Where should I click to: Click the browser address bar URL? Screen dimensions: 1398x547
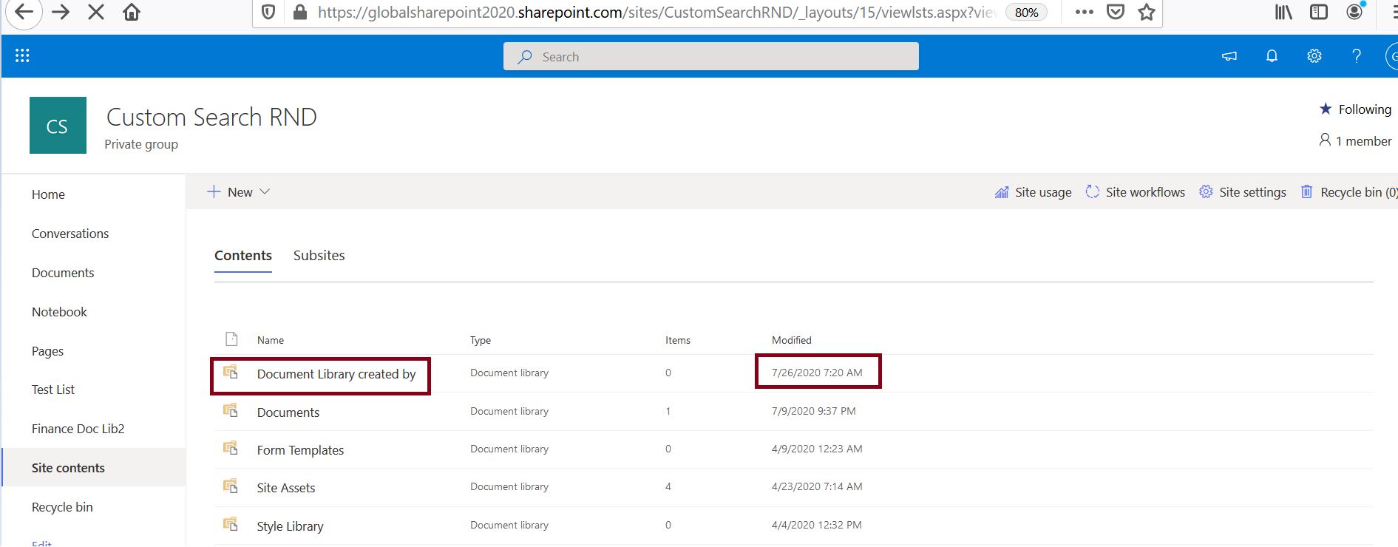coord(656,13)
